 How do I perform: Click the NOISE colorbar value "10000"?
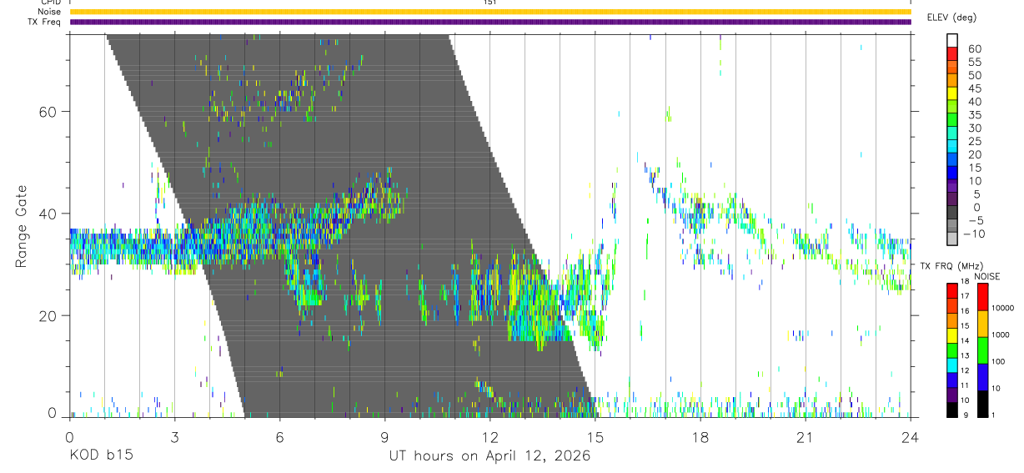click(x=1001, y=308)
